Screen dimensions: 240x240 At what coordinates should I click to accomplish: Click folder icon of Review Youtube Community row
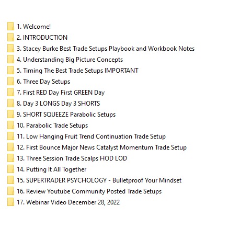[x=10, y=191]
